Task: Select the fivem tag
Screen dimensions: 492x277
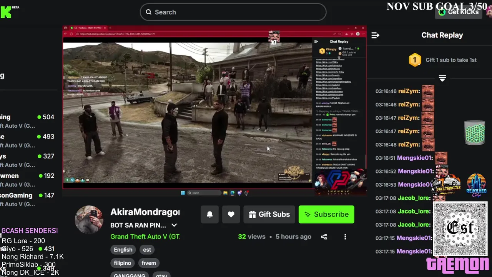Action: pyautogui.click(x=149, y=263)
